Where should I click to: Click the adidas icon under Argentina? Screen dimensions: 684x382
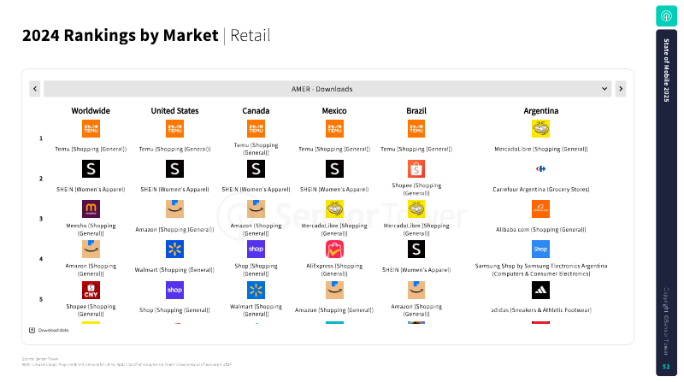[540, 290]
